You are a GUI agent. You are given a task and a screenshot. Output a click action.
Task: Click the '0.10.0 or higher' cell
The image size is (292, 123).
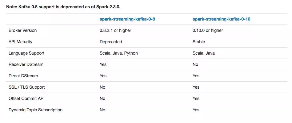coord(208,30)
